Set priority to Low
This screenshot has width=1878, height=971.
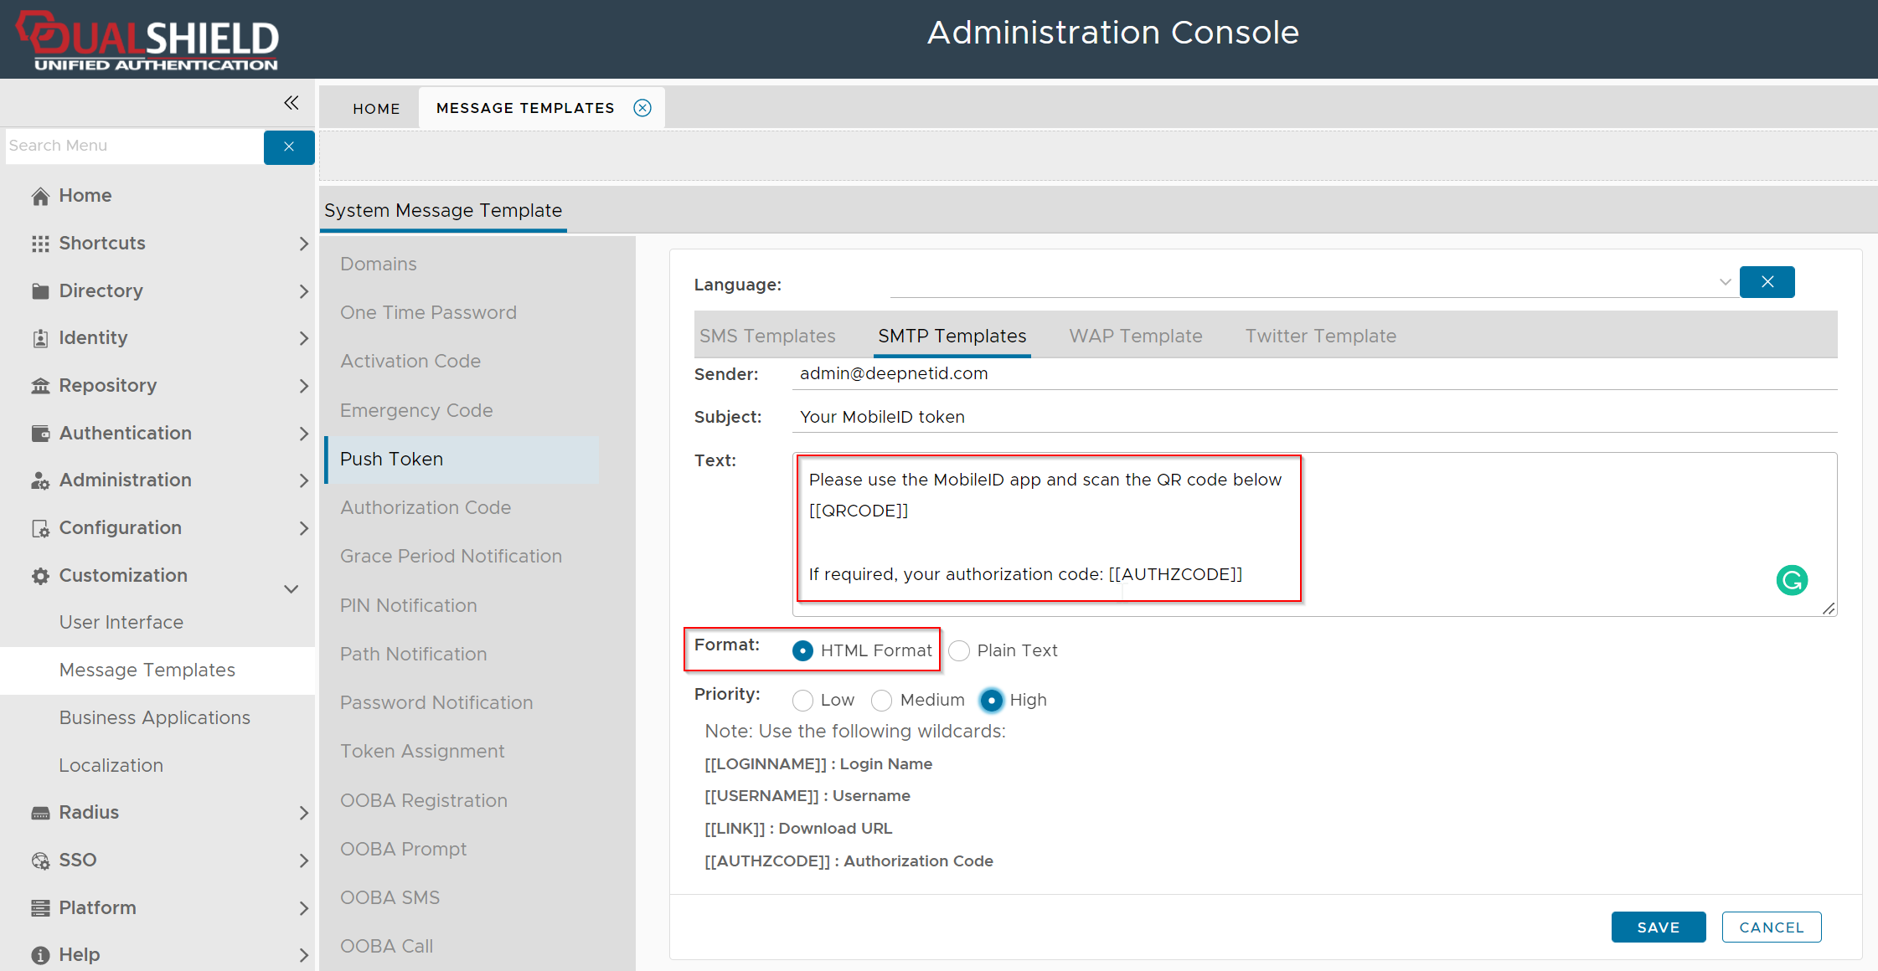[802, 700]
